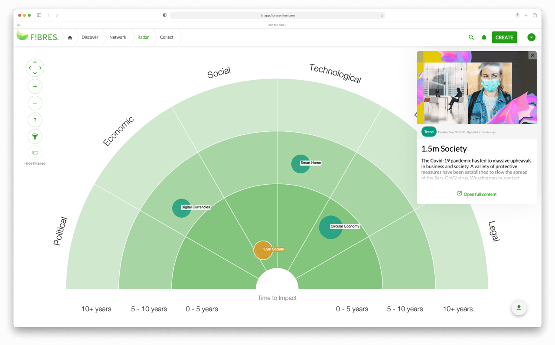This screenshot has width=555, height=345.
Task: Select the 1.5m Society bubble on the radar
Action: pos(263,250)
